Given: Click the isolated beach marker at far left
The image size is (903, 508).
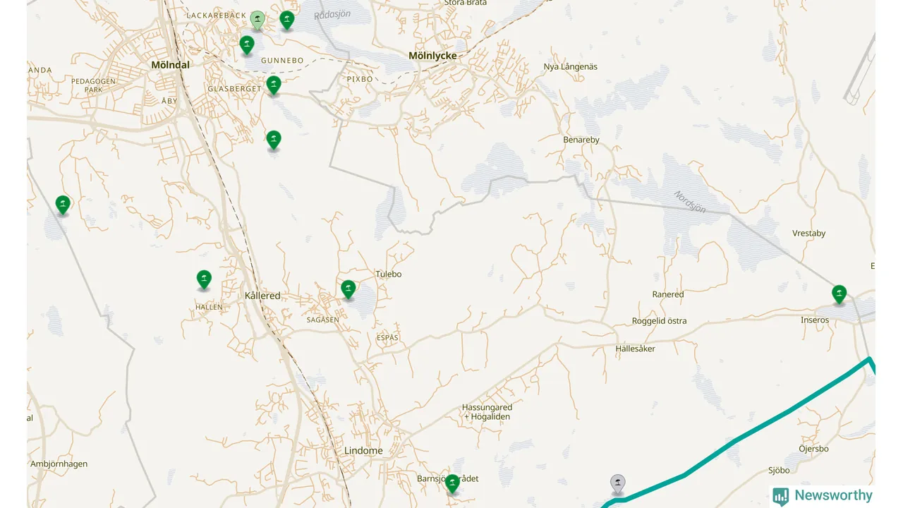Looking at the screenshot, I should [63, 205].
